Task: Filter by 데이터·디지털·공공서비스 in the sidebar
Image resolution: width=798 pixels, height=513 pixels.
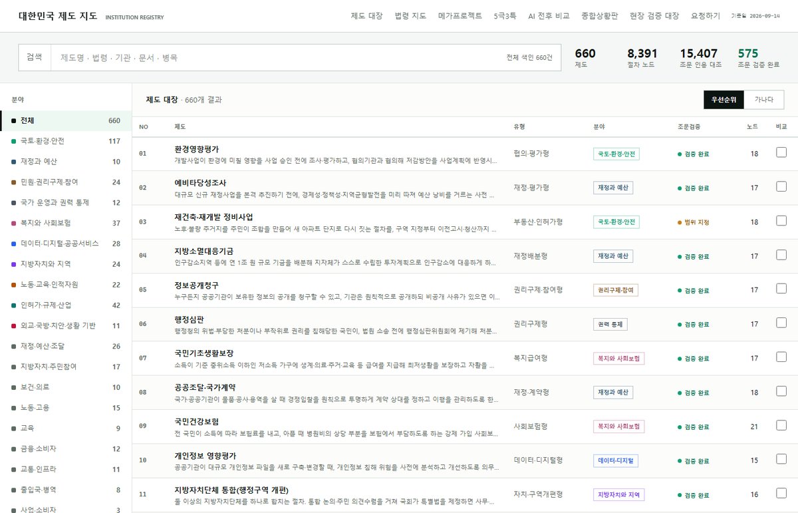Action: (66, 244)
